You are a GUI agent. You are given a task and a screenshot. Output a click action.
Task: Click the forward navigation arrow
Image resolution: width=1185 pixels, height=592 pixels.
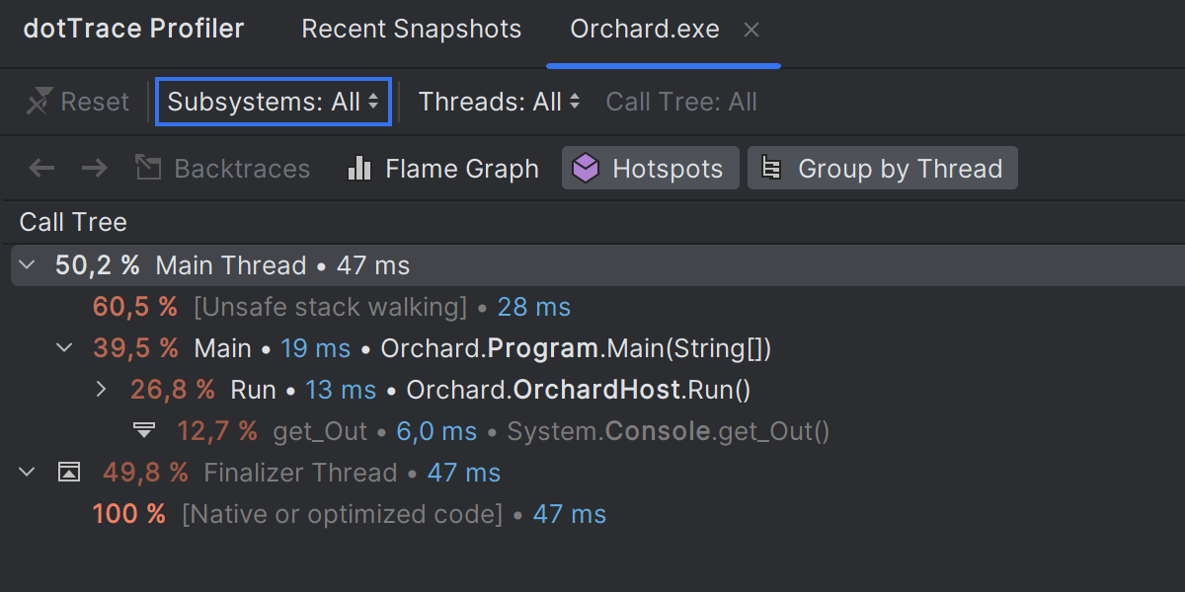pyautogui.click(x=95, y=169)
